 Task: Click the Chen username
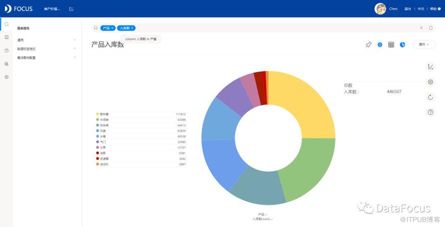pyautogui.click(x=393, y=9)
